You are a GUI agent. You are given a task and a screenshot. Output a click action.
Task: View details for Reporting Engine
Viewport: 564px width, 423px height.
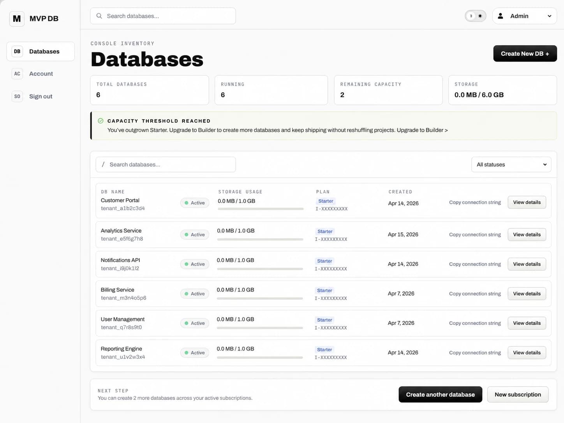(527, 352)
